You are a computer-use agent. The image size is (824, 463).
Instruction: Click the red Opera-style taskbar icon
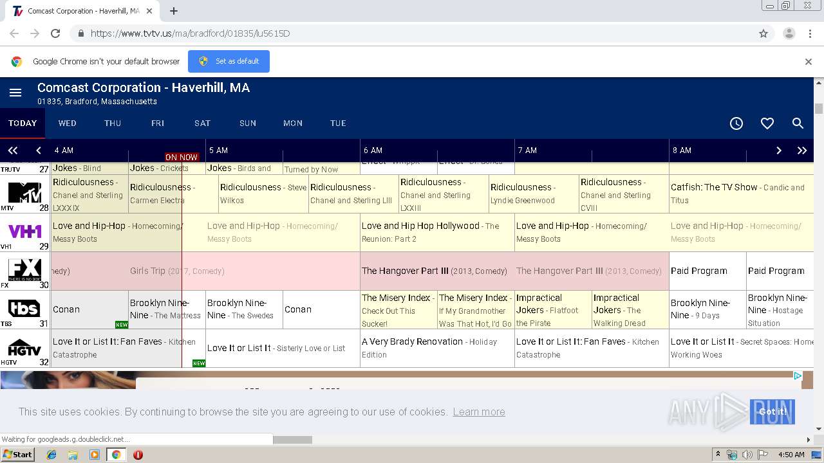click(x=138, y=455)
